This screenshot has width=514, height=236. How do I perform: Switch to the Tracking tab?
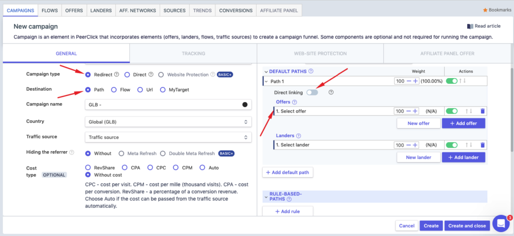[x=193, y=53]
